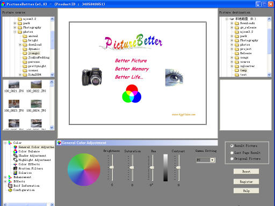Viewport: 275px width, 206px height.
Task: Click the Reset button
Action: point(246,172)
